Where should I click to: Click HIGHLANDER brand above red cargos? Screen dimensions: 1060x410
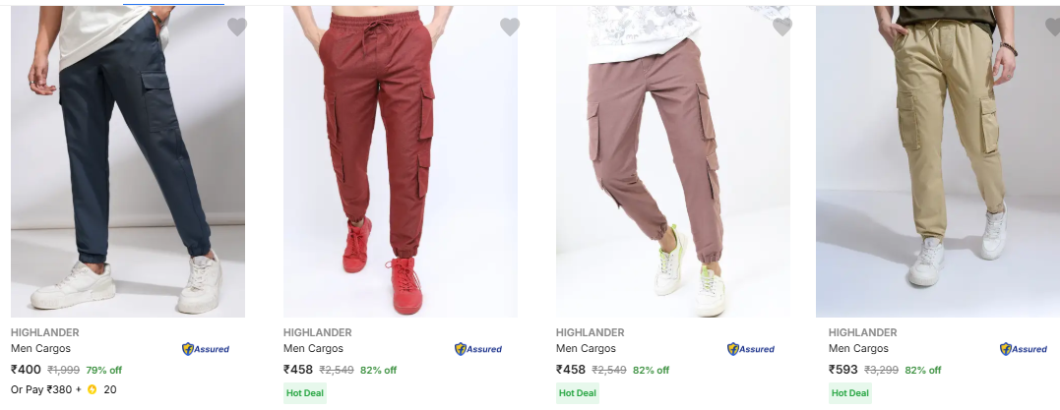[318, 332]
